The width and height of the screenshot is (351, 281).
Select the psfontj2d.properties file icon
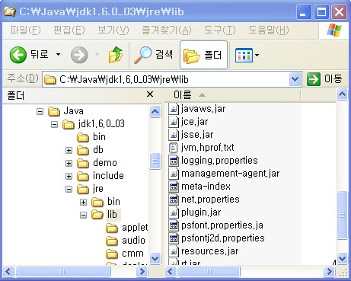pos(174,238)
